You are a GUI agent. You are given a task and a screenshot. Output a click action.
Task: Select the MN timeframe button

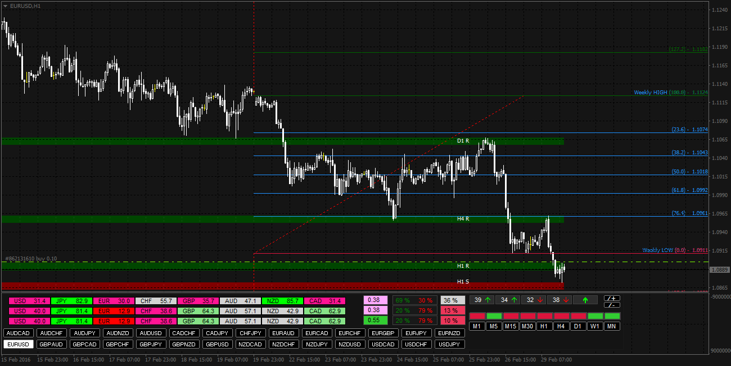[612, 326]
